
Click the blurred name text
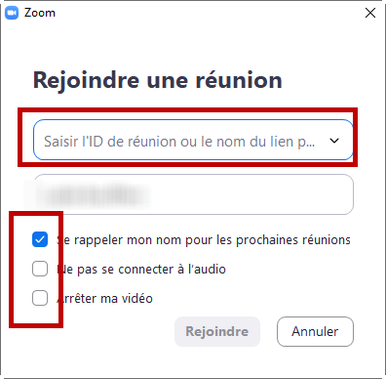(x=93, y=194)
